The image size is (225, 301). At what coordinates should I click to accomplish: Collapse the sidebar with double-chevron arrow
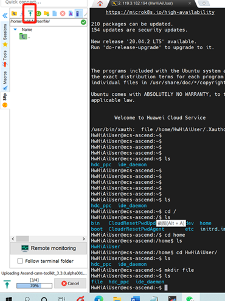pyautogui.click(x=5, y=15)
